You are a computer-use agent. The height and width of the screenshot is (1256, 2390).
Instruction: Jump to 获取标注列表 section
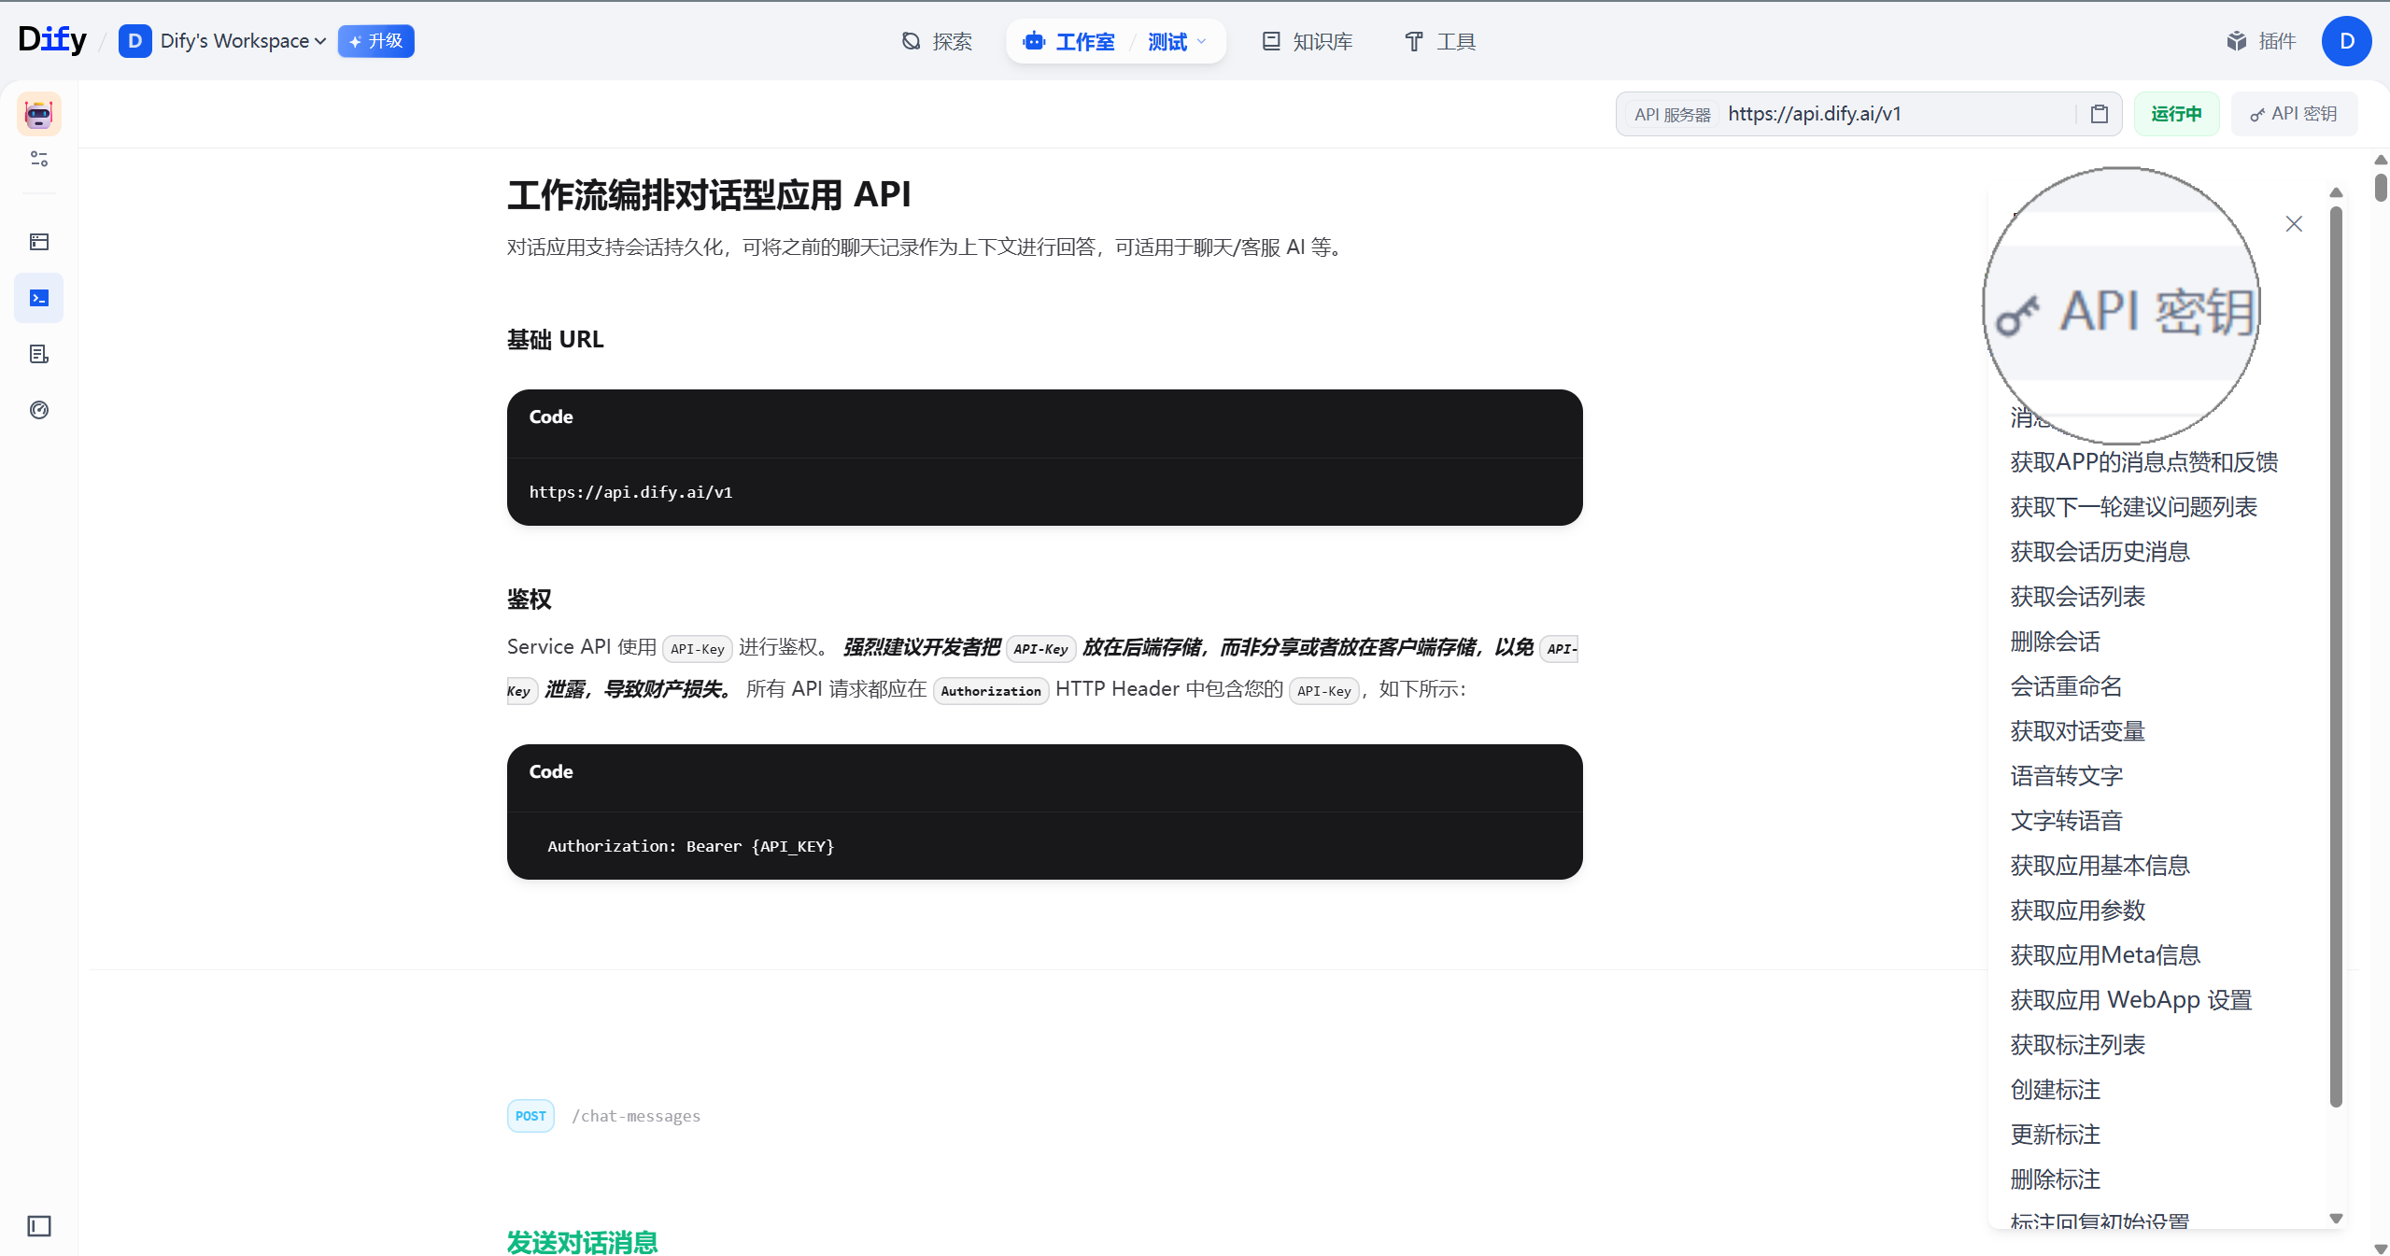pyautogui.click(x=2077, y=1045)
